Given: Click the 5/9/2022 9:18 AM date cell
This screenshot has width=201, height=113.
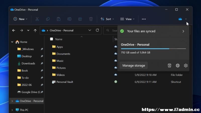Looking at the screenshot, I should tap(145, 75).
